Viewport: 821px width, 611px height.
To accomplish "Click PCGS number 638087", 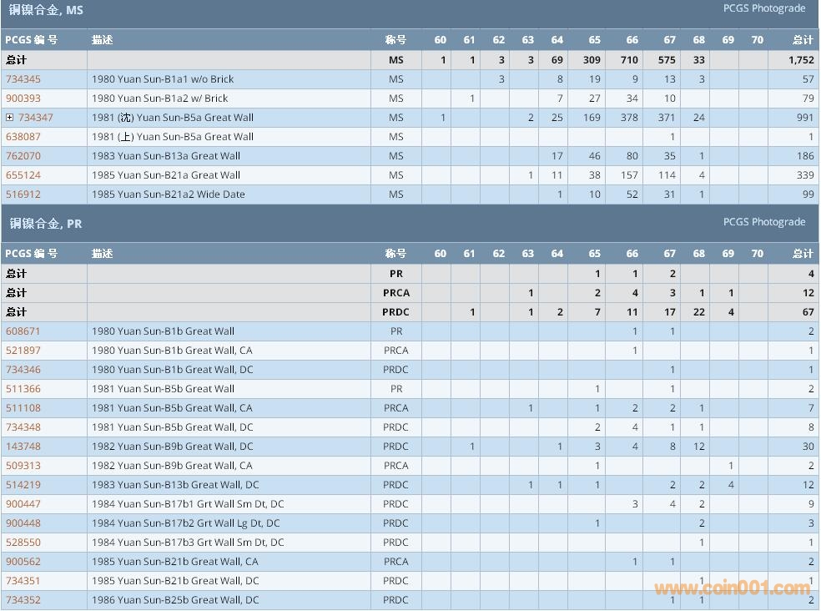I will (x=23, y=137).
